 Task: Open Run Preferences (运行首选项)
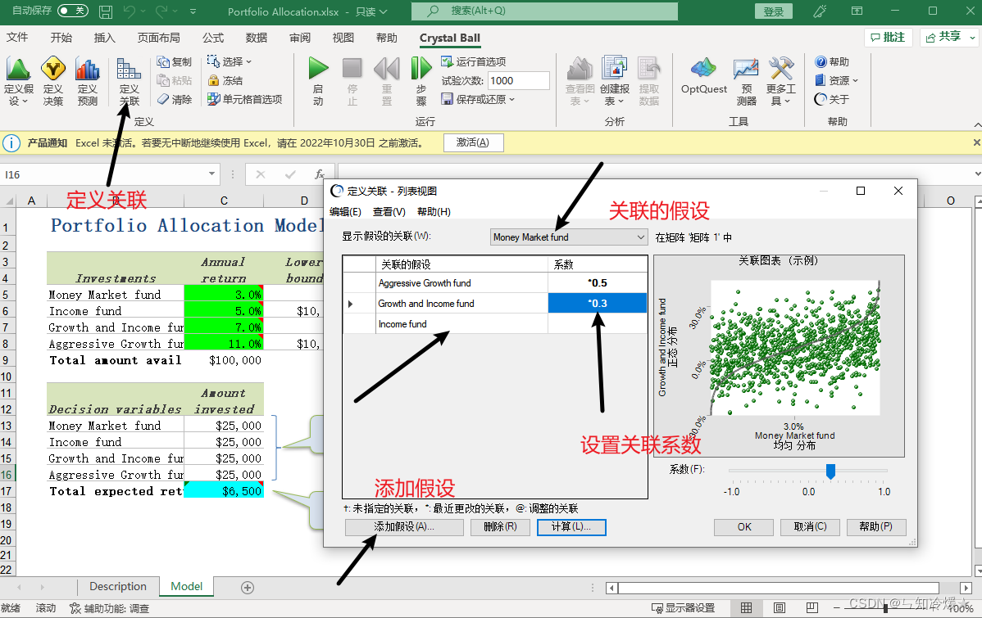[x=474, y=62]
